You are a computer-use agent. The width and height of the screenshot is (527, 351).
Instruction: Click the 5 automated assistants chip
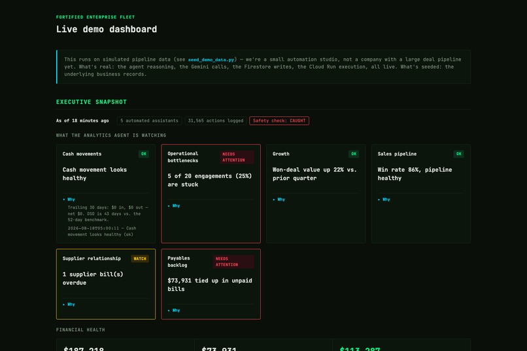tap(149, 120)
